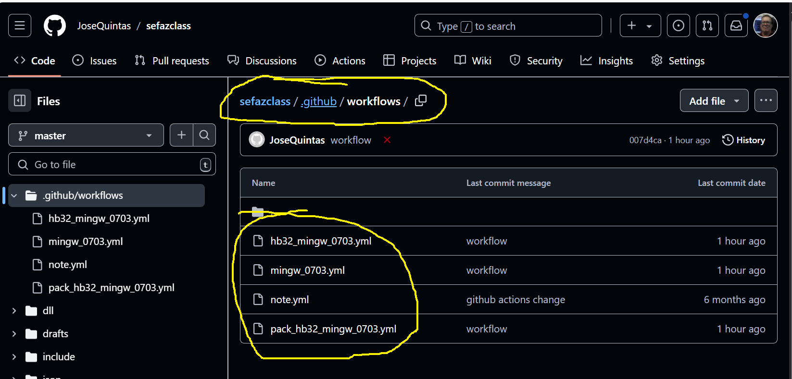The image size is (792, 379).
Task: Search this repository's files with magnifier button
Action: [x=204, y=135]
